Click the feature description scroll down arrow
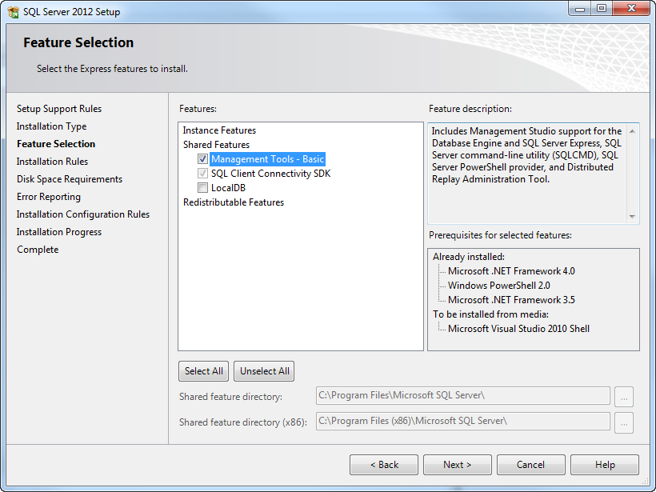The height and width of the screenshot is (492, 656). [x=632, y=216]
